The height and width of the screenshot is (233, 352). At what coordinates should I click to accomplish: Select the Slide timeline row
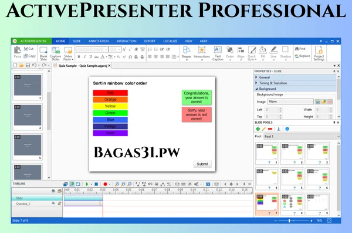click(x=37, y=198)
